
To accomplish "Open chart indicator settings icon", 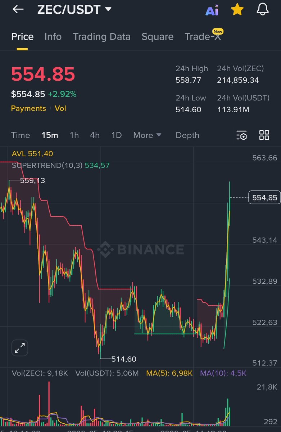I will click(x=241, y=135).
